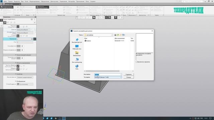Select Элемент выдавливания ribbon command
The height and width of the screenshot is (120, 214).
(x=42, y=7)
